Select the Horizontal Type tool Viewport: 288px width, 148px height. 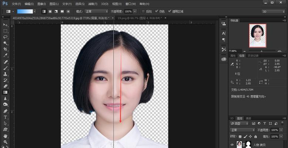tap(6, 117)
